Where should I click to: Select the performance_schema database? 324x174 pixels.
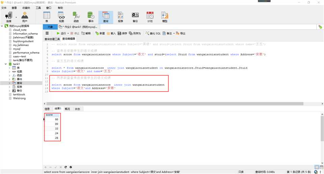pyautogui.click(x=26, y=53)
